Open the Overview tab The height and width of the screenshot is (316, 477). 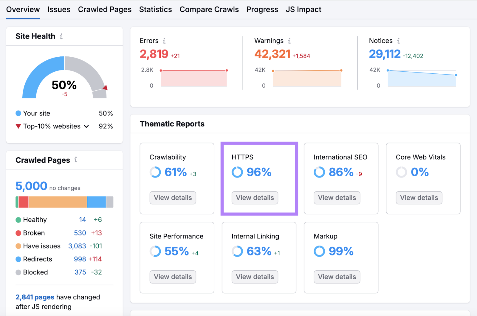(x=23, y=10)
